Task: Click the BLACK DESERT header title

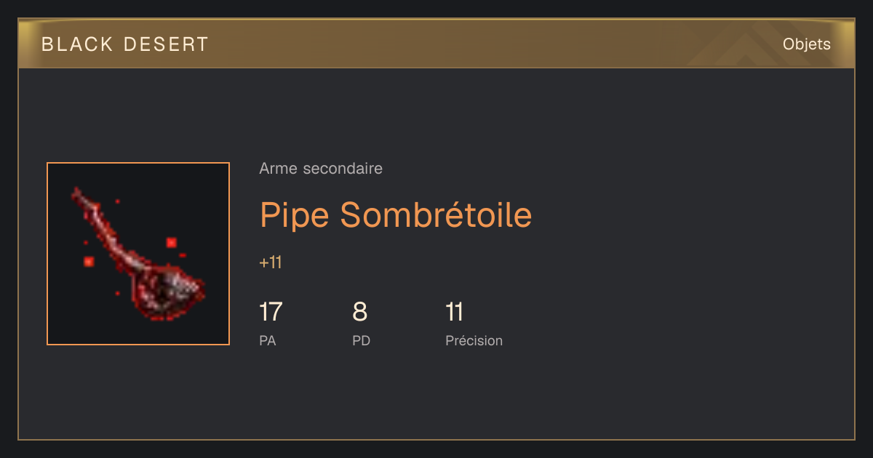Action: click(125, 44)
